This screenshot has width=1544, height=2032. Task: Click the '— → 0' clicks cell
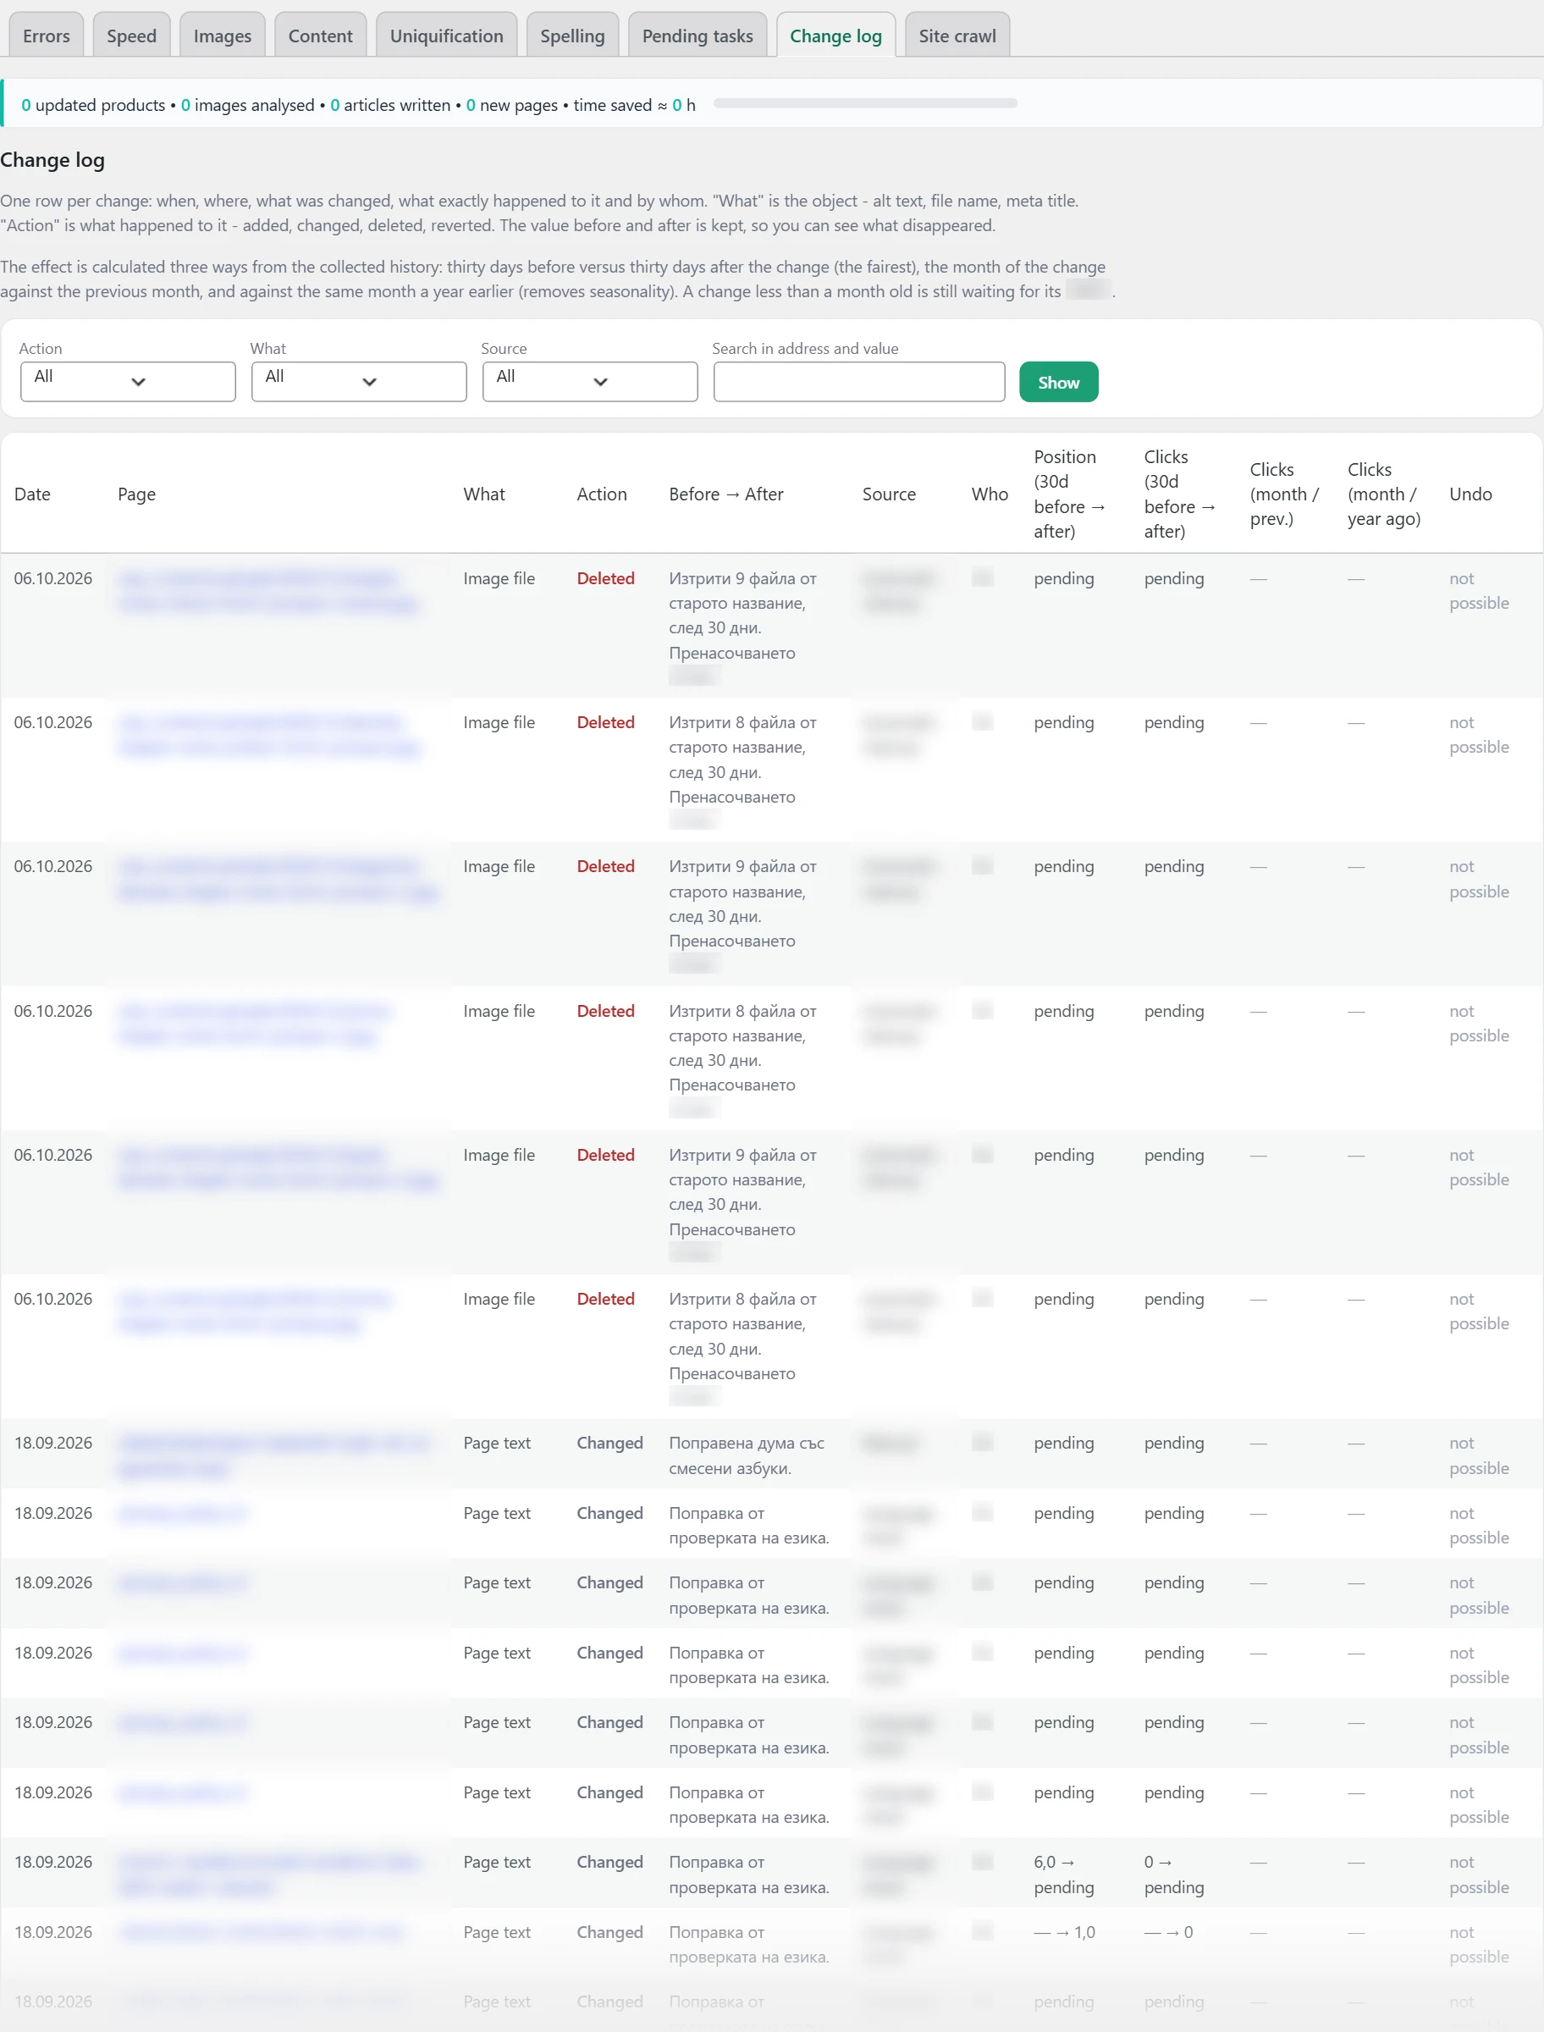(1168, 1932)
